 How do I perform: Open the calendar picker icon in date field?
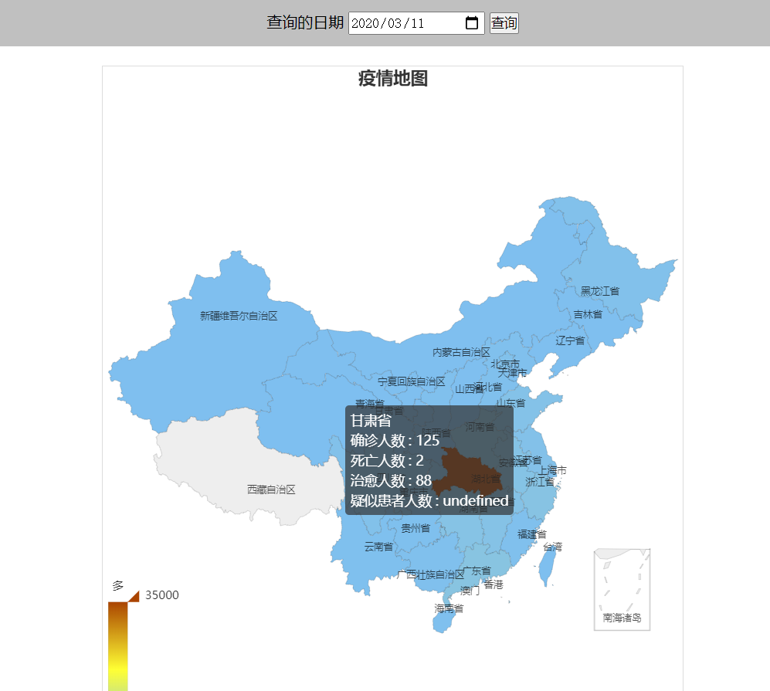coord(471,23)
